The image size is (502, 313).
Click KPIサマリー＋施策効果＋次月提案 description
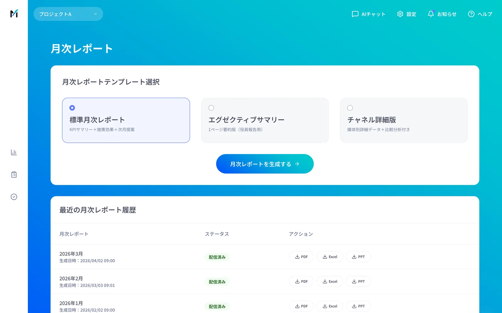click(102, 130)
